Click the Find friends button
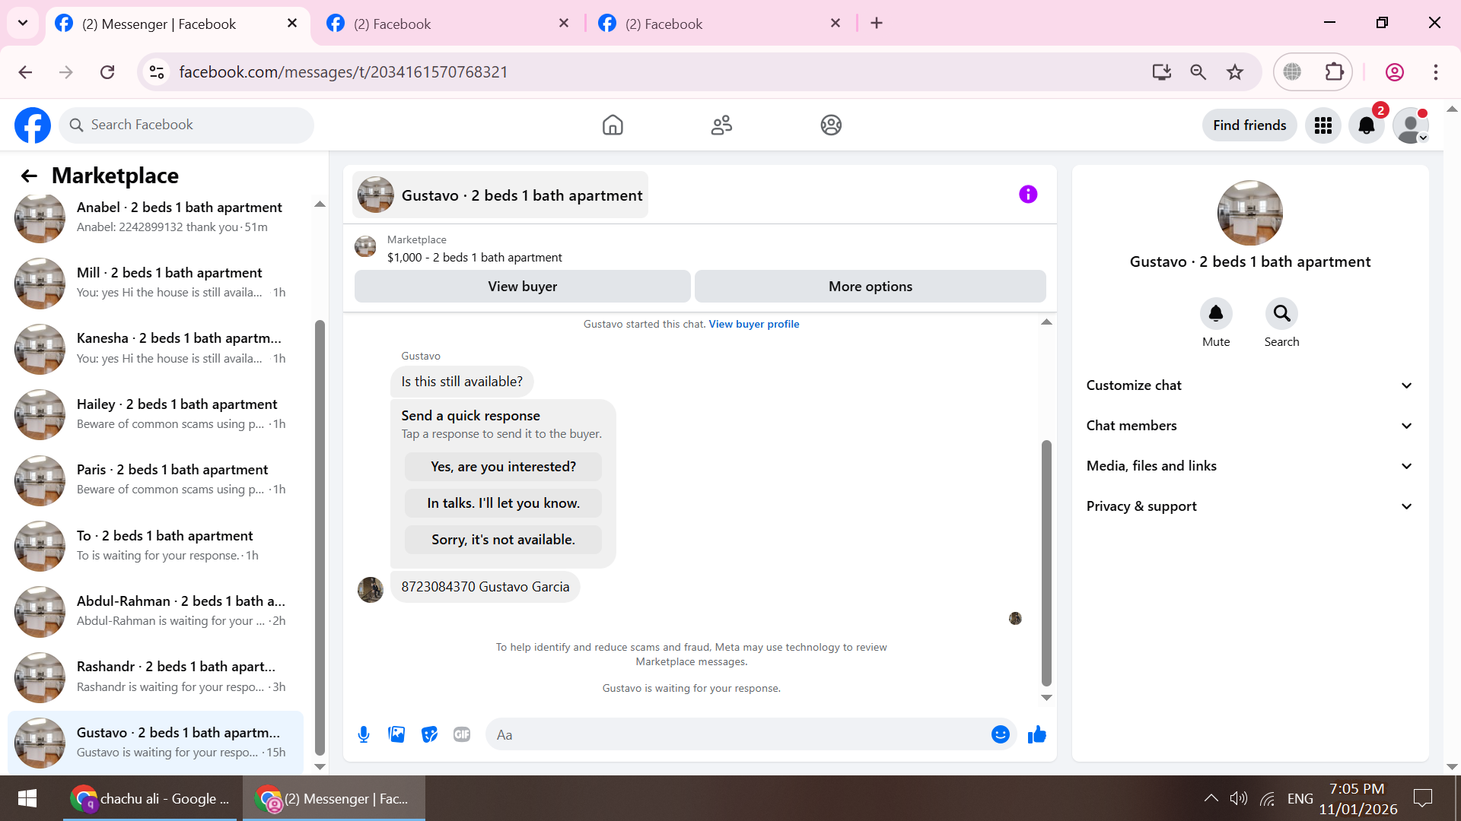 point(1249,125)
